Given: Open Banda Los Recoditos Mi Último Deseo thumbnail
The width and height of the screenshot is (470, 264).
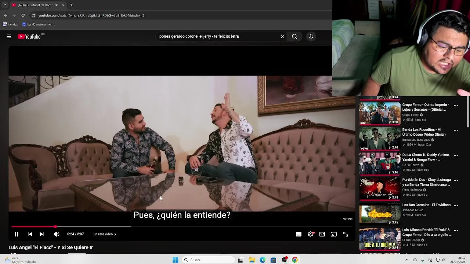Looking at the screenshot, I should point(380,139).
